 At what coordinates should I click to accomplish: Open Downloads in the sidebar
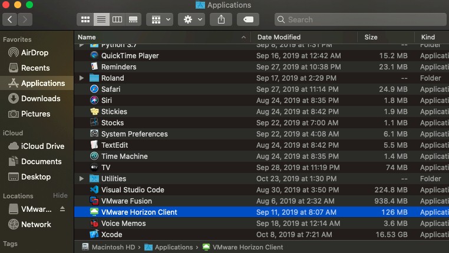[37, 98]
